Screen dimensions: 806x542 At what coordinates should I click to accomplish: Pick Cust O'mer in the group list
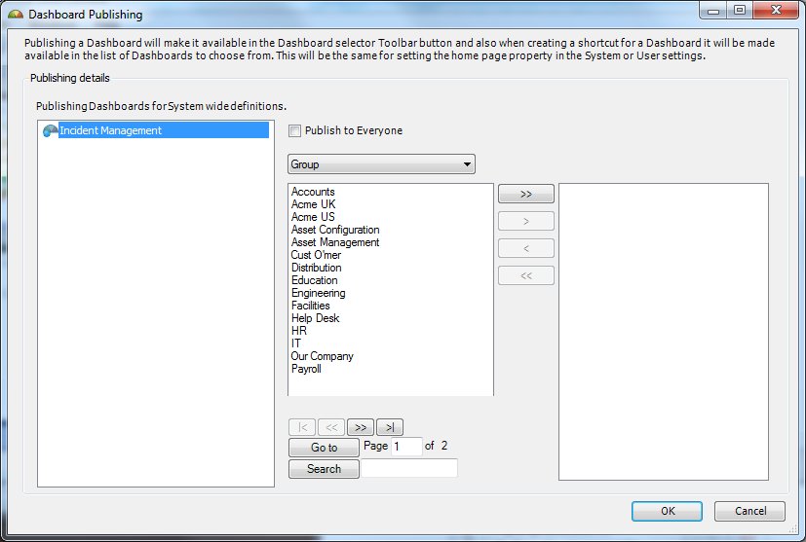pos(316,255)
